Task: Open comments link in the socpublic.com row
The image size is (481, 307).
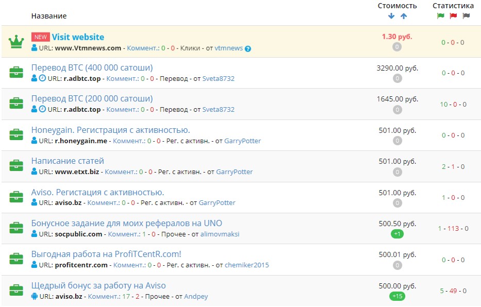Action: tap(124, 234)
